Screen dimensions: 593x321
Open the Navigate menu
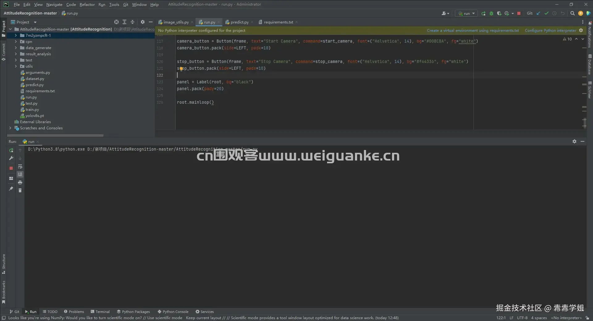pos(54,4)
